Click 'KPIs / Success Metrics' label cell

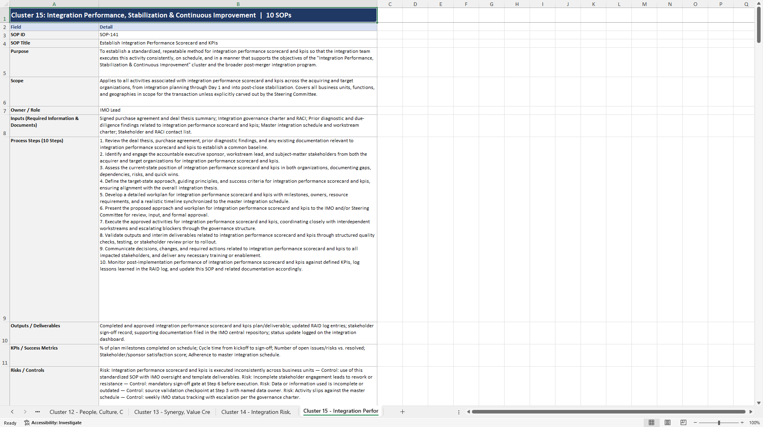pyautogui.click(x=54, y=355)
